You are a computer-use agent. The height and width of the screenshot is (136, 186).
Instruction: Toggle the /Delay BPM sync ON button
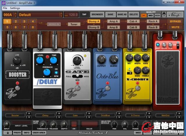tap(56, 73)
